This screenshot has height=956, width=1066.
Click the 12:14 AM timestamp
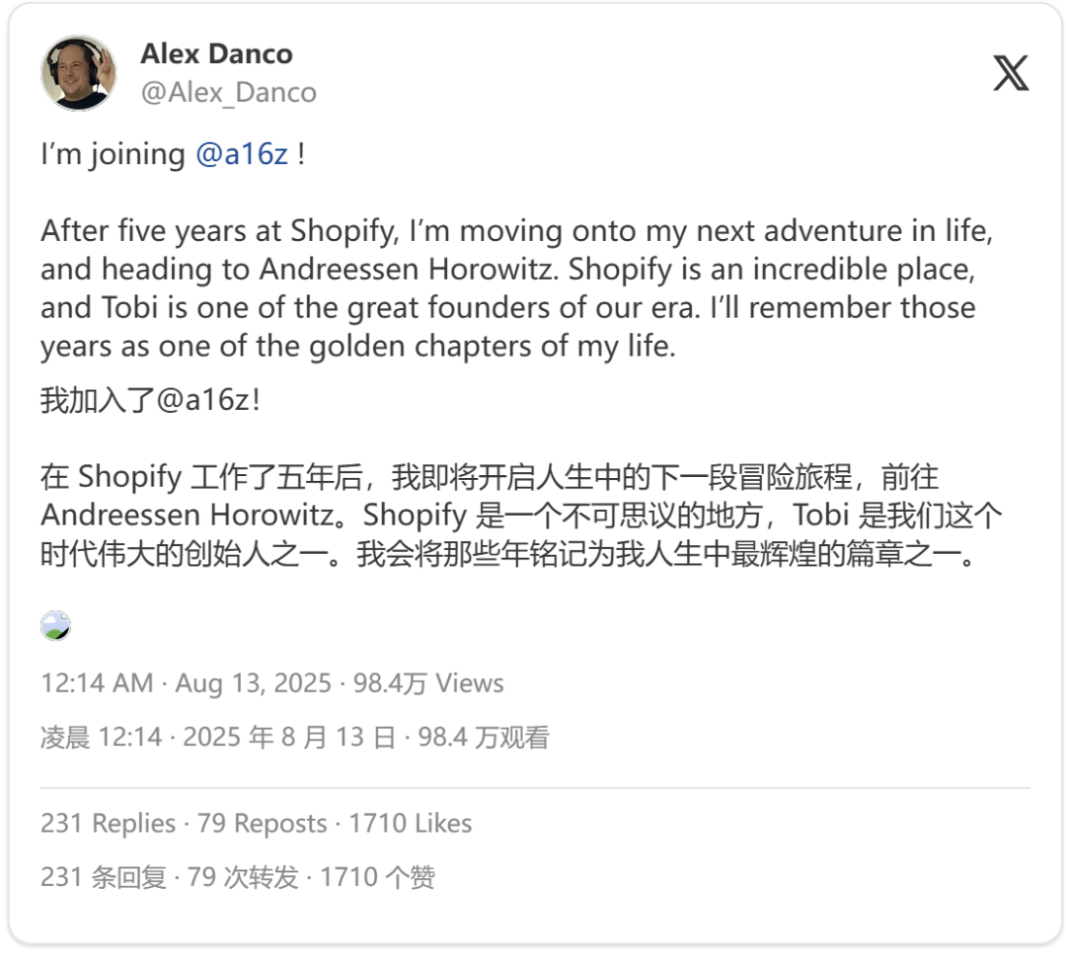point(97,683)
